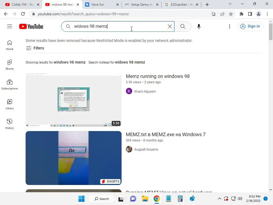Viewport: 273px width, 205px height.
Task: Open Calculator from taskbar
Action: click(180, 199)
